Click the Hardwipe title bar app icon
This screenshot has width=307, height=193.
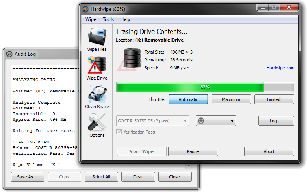pyautogui.click(x=85, y=9)
